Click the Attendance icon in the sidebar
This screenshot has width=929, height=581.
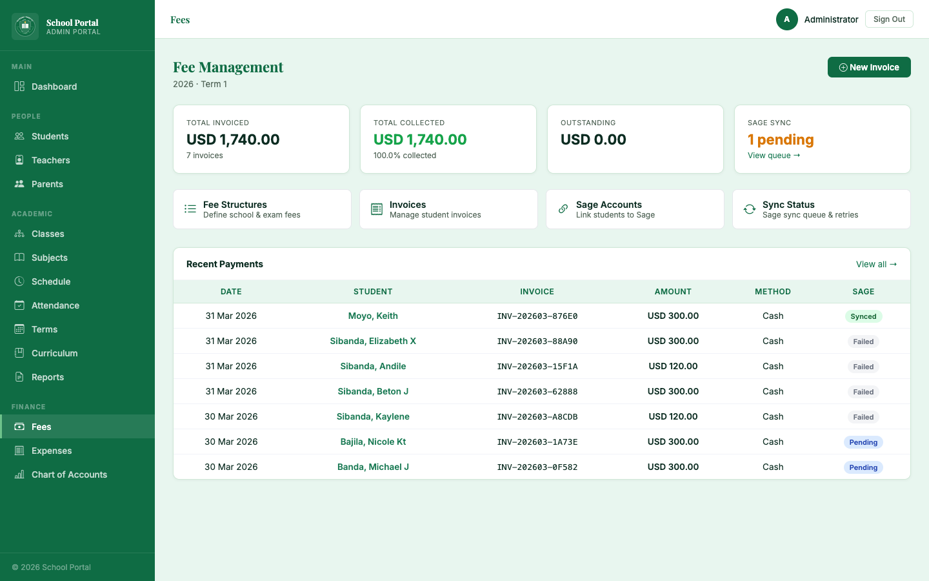(x=19, y=305)
